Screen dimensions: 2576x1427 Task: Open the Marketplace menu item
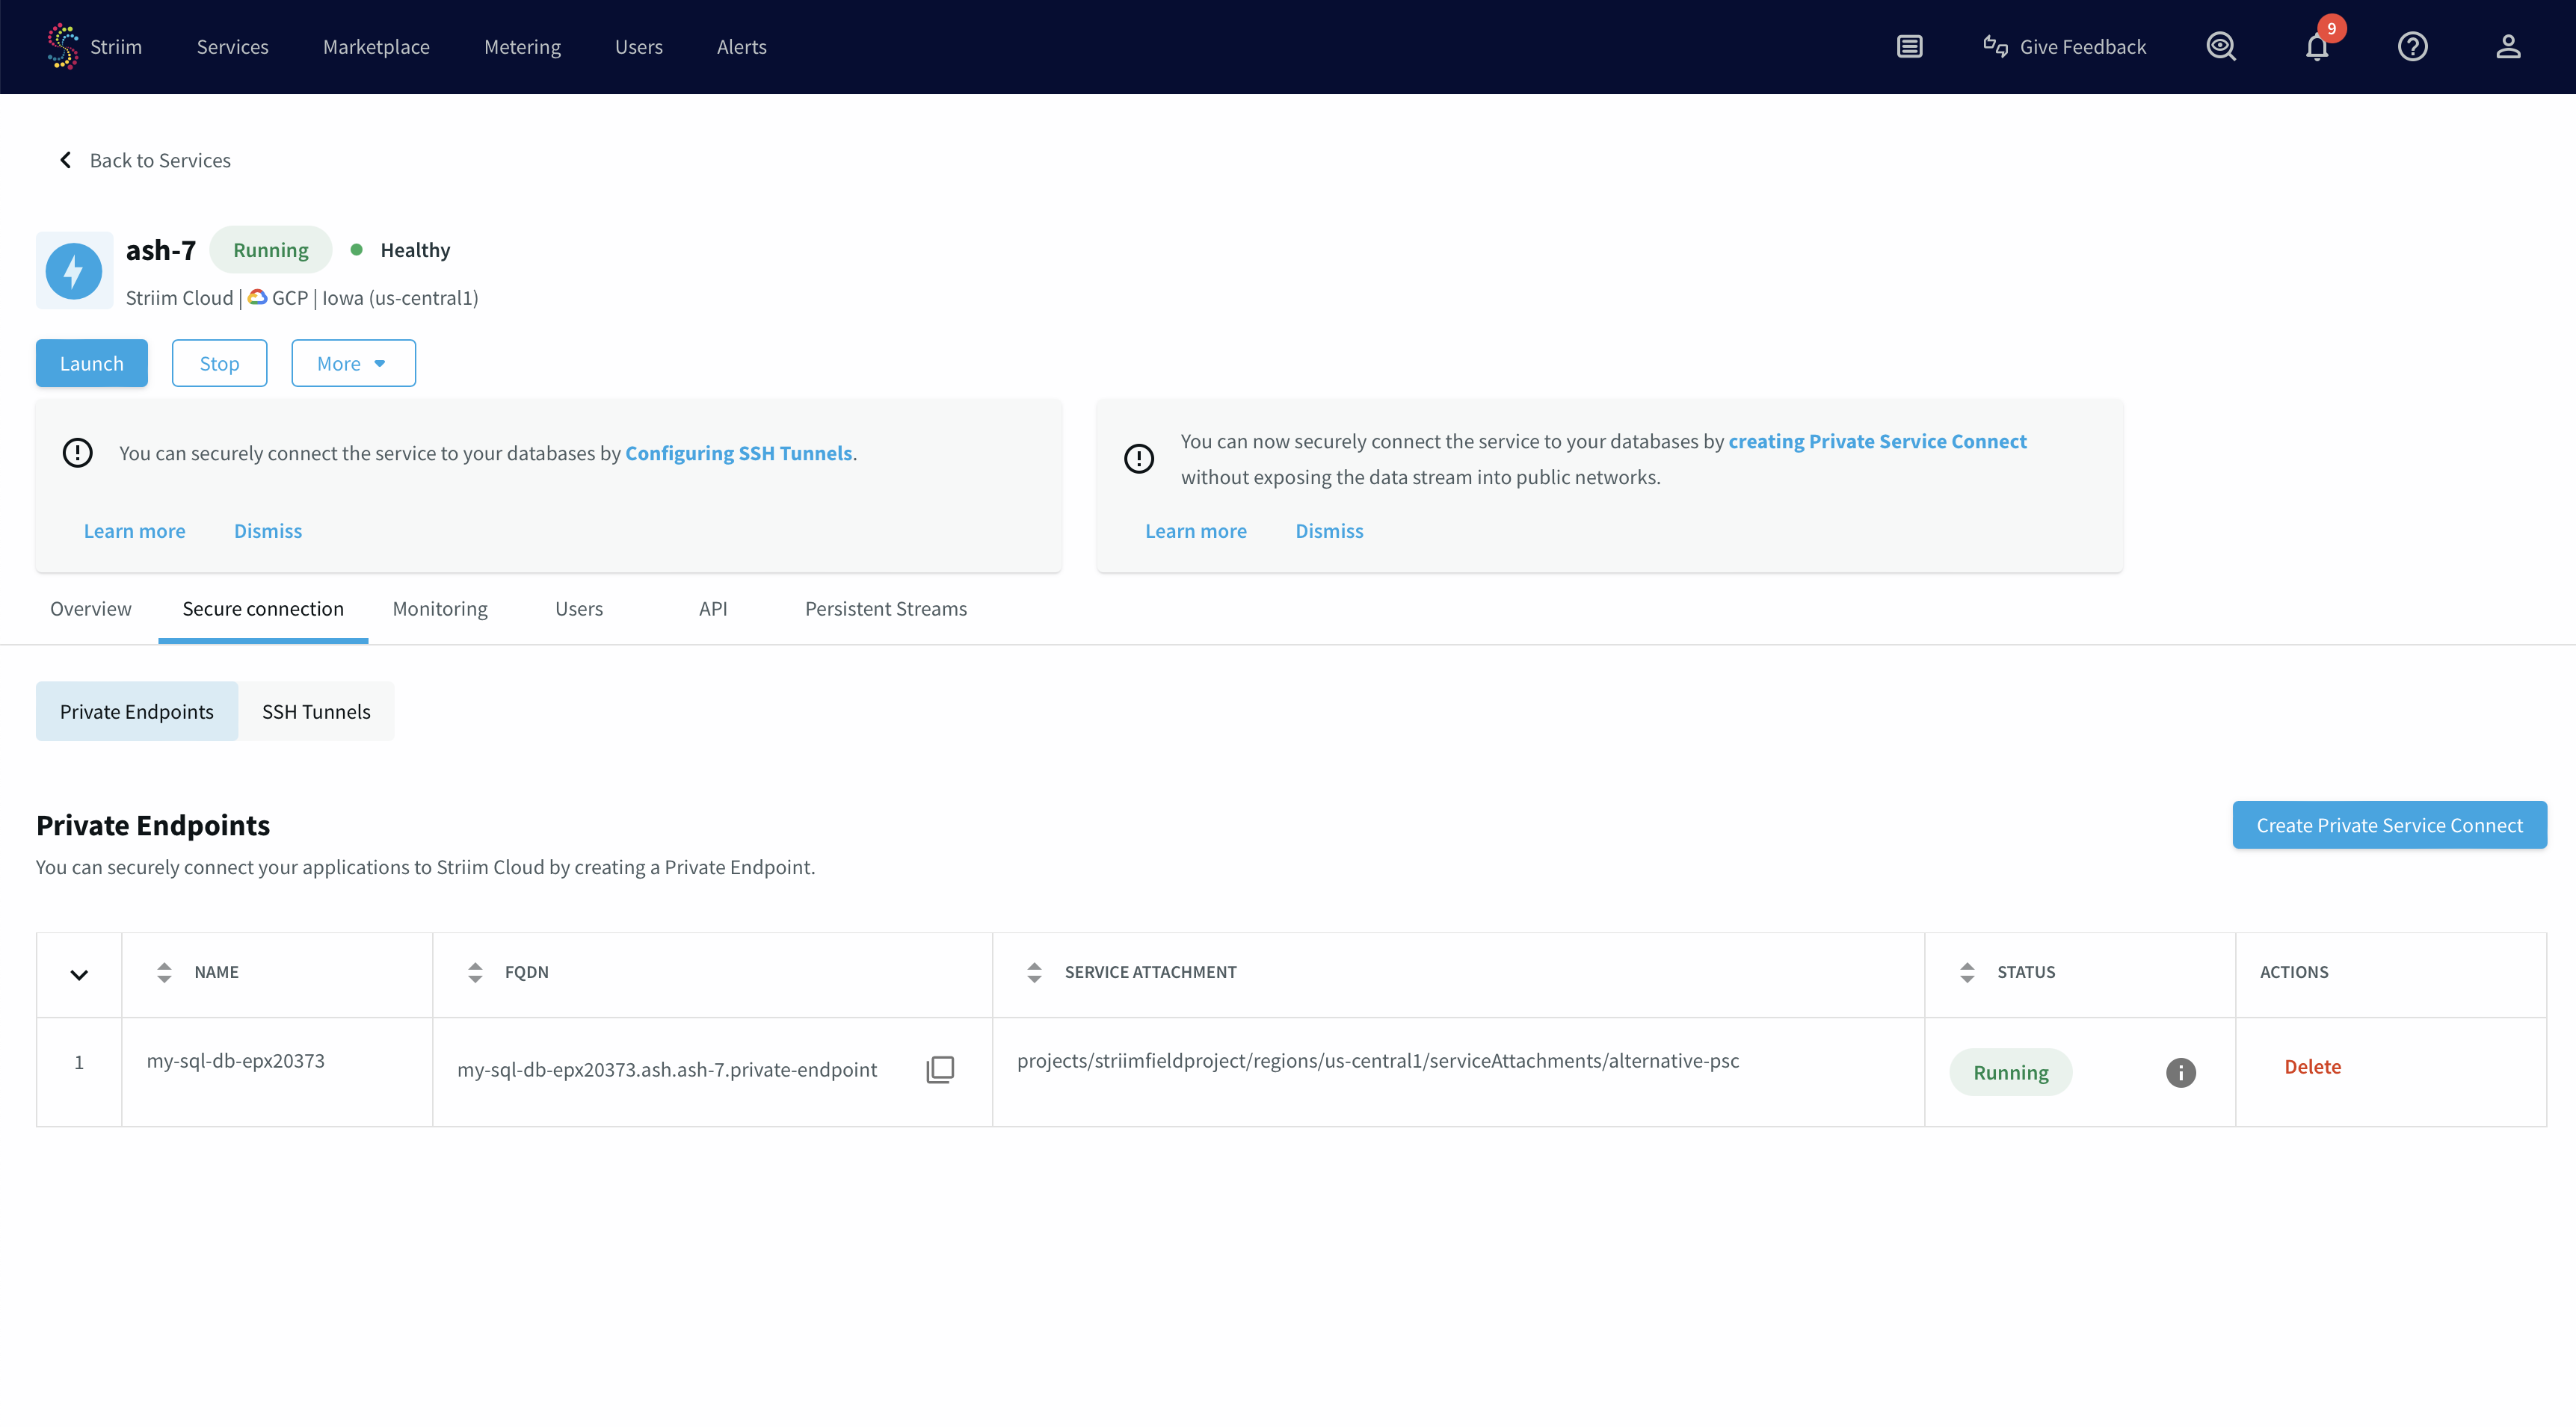pyautogui.click(x=376, y=46)
